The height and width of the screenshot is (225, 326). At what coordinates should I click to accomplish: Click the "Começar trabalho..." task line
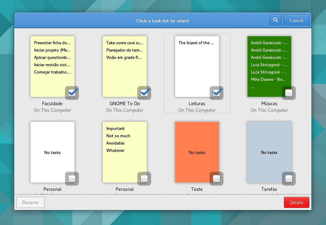pos(52,72)
